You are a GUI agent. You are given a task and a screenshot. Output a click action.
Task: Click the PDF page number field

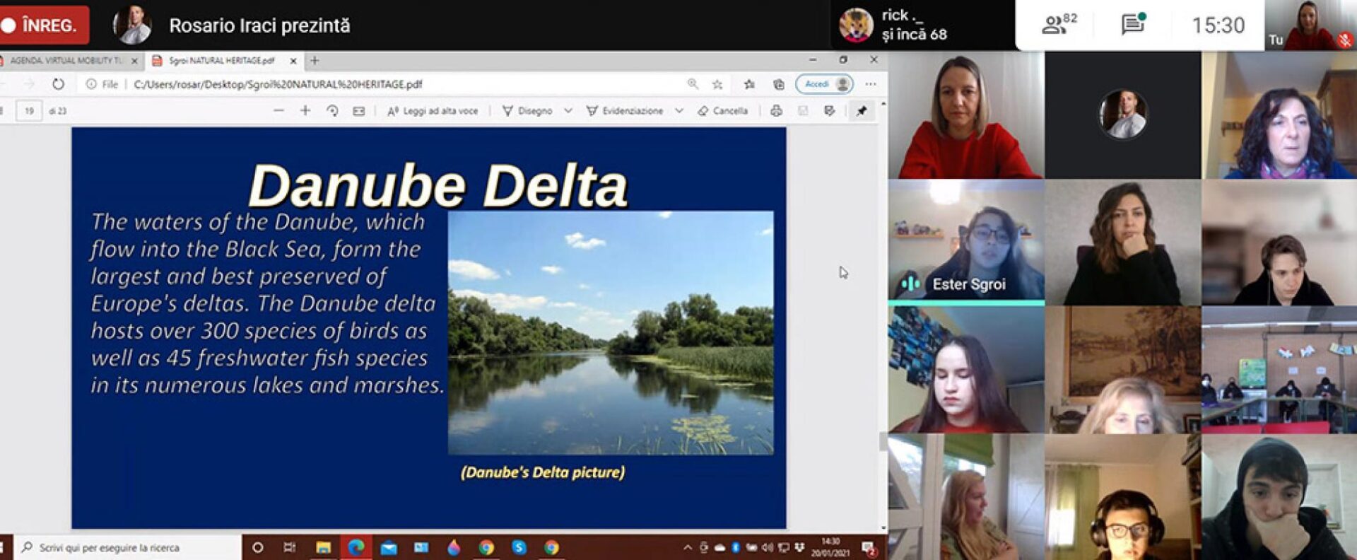click(29, 111)
